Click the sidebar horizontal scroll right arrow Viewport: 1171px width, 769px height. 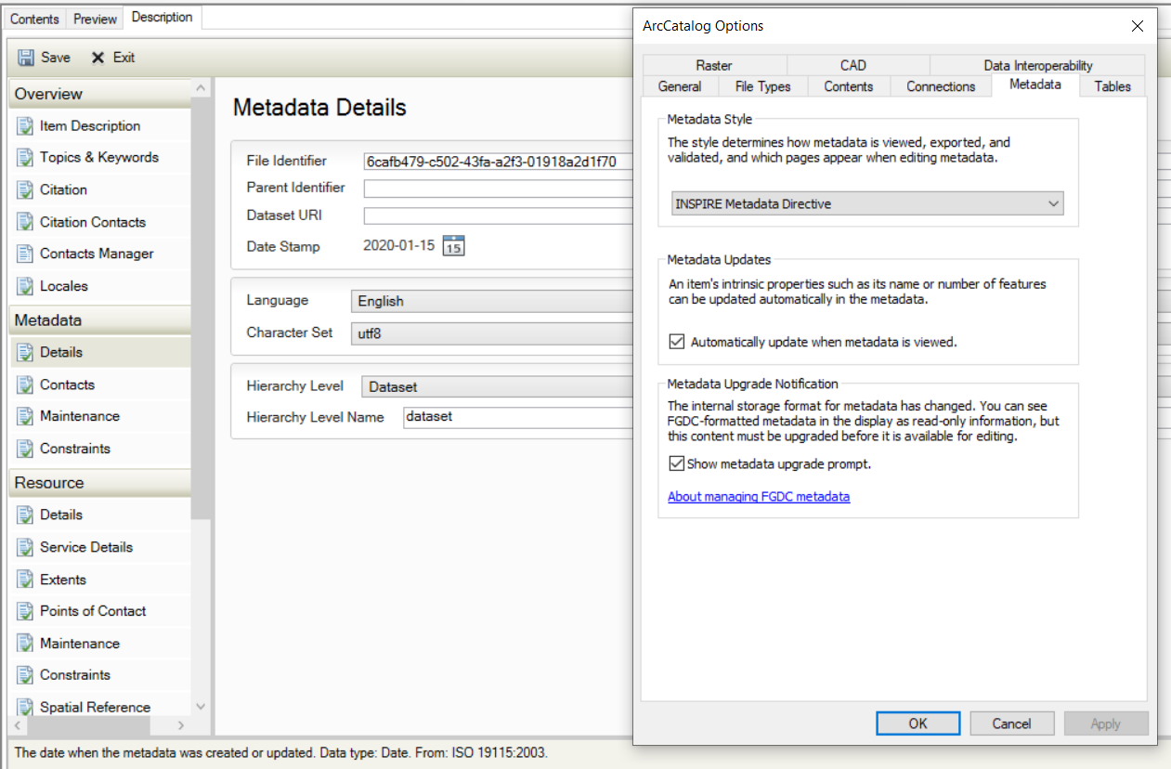point(181,725)
